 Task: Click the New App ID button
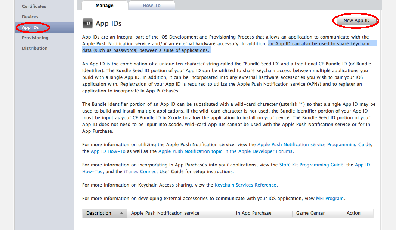click(x=356, y=21)
